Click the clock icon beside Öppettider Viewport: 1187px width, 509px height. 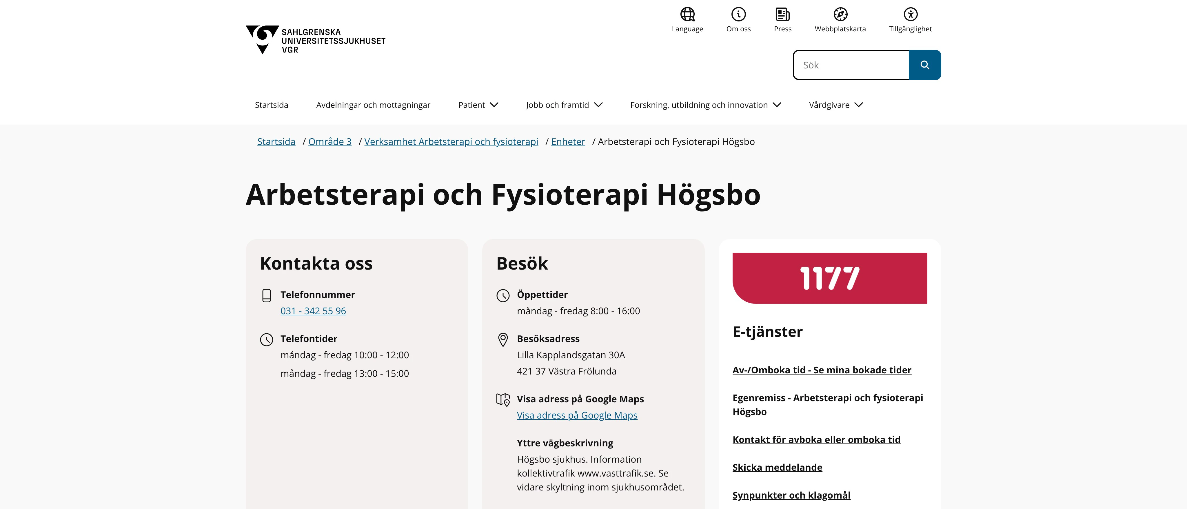503,296
